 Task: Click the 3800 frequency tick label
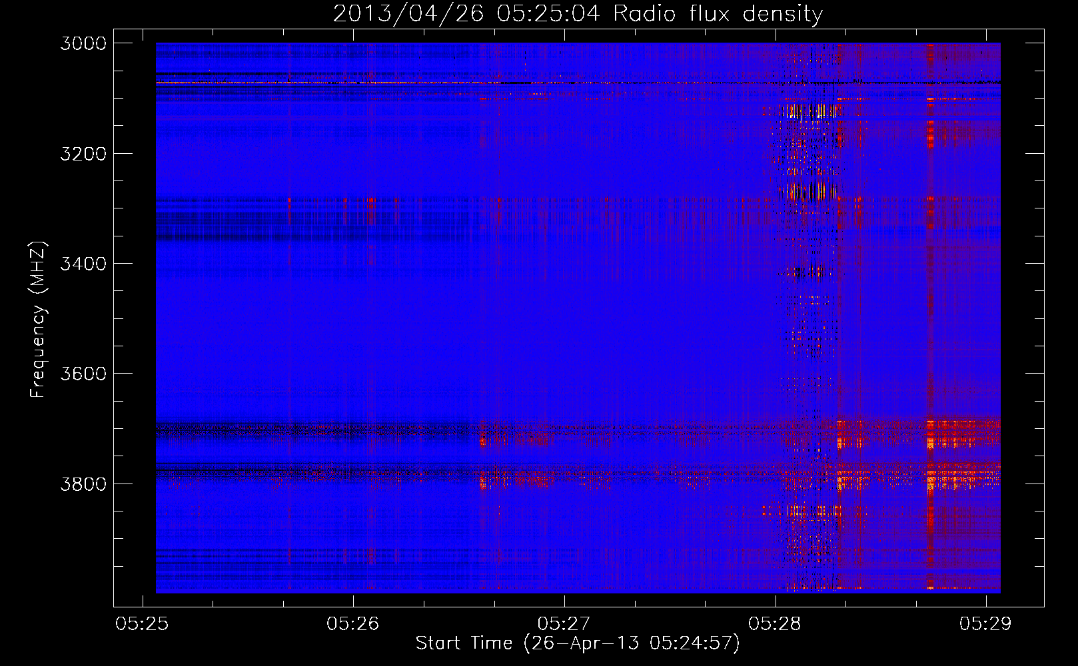pos(83,484)
